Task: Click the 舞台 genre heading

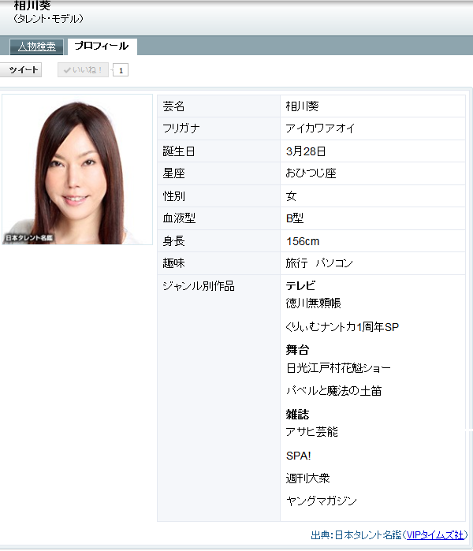Action: [x=297, y=350]
